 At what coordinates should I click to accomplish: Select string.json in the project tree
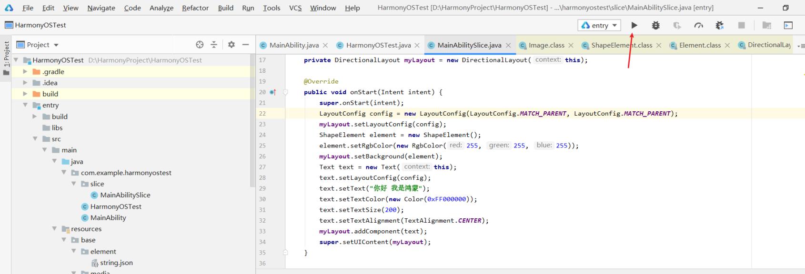pyautogui.click(x=116, y=263)
